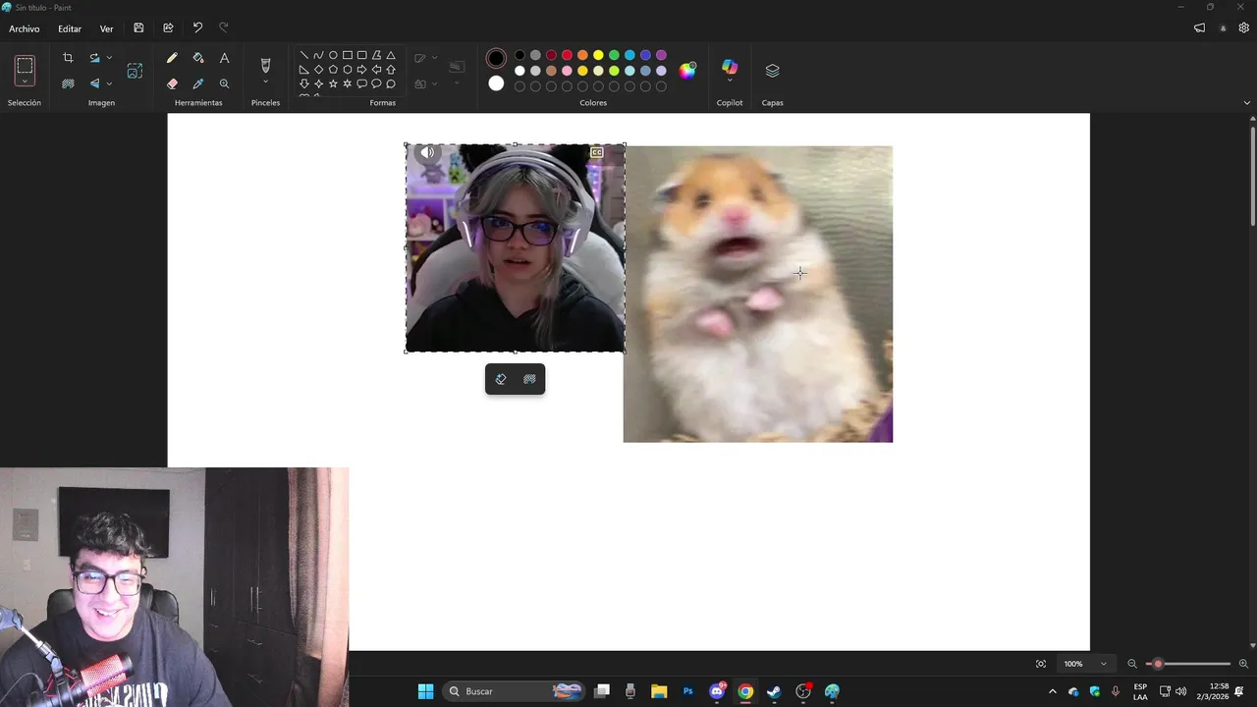The image size is (1257, 707).
Task: Open the 100% zoom level dropdown
Action: point(1086,664)
